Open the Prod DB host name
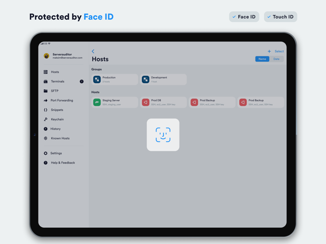This screenshot has height=244, width=326. pos(156,100)
